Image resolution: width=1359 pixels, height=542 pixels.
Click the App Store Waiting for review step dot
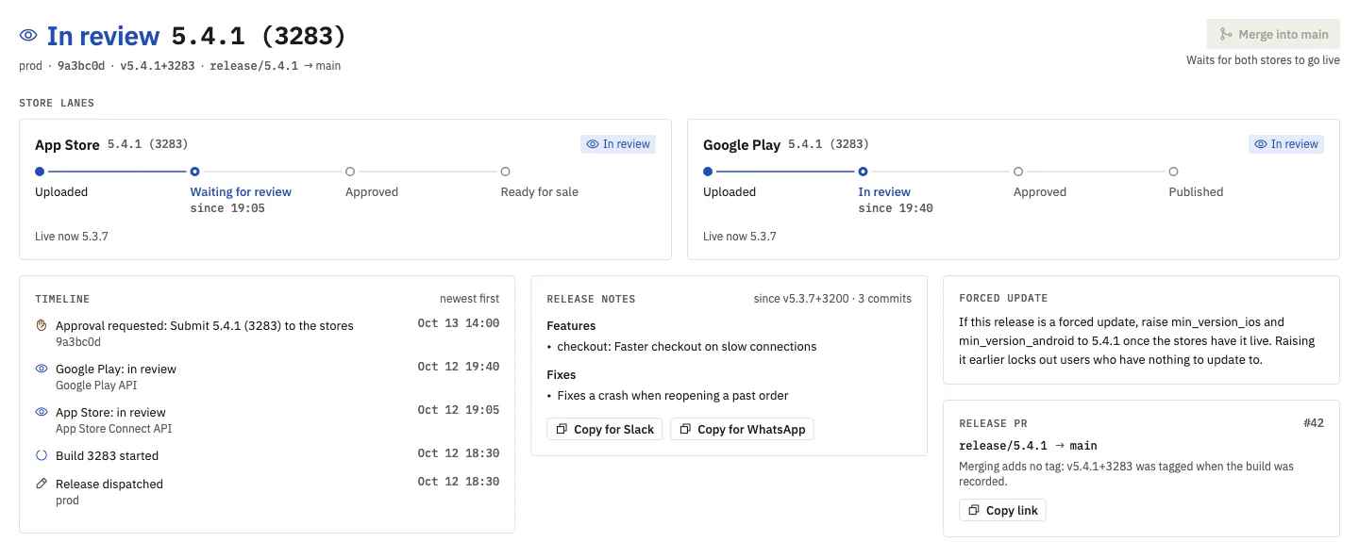point(194,172)
